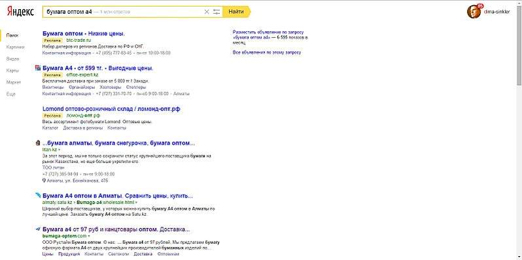This screenshot has height=260, width=522.
Task: Open the btc-trade.ru green URL
Action: coord(78,41)
